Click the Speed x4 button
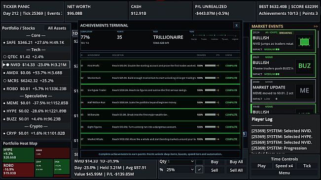 [284, 166]
